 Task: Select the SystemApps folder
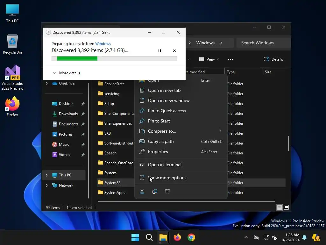click(112, 192)
